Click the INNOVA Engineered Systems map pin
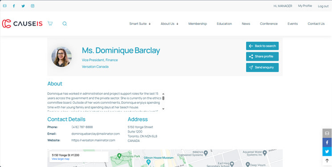Viewport: 332px width, 167px height. click(205, 153)
